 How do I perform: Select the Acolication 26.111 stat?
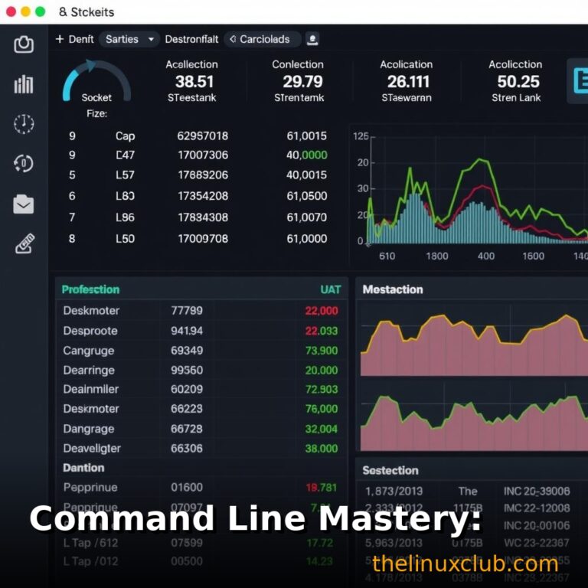pyautogui.click(x=407, y=81)
